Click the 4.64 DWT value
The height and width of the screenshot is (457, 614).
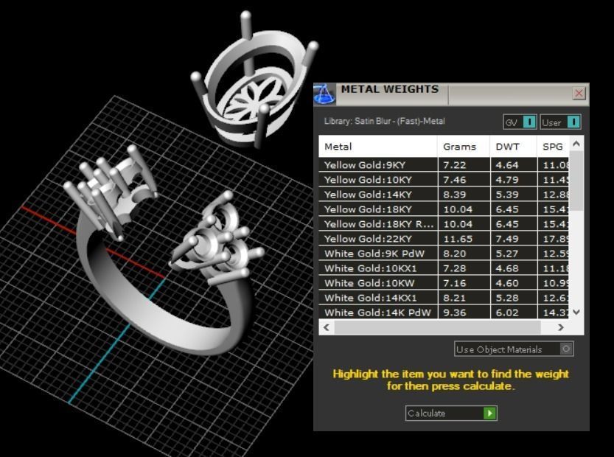pos(506,165)
